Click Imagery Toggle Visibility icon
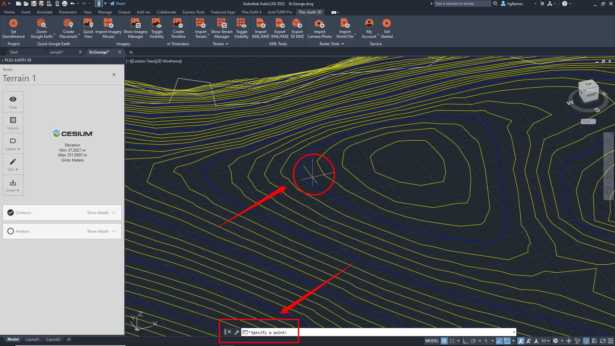Image resolution: width=615 pixels, height=346 pixels. tap(157, 23)
